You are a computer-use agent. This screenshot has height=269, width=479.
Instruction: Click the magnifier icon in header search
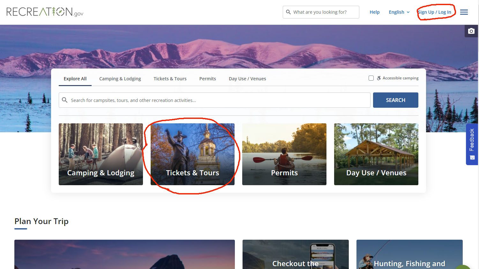point(288,12)
